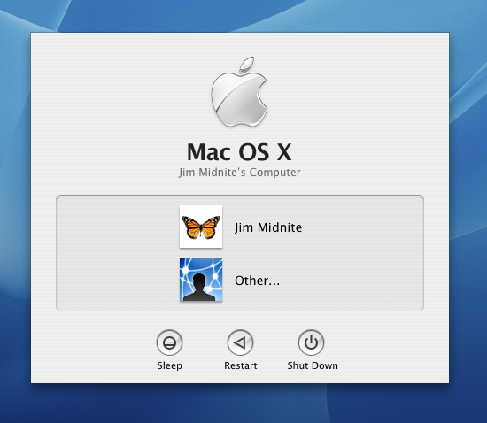The image size is (487, 423).
Task: Click the silver Apple logo
Action: click(x=239, y=92)
